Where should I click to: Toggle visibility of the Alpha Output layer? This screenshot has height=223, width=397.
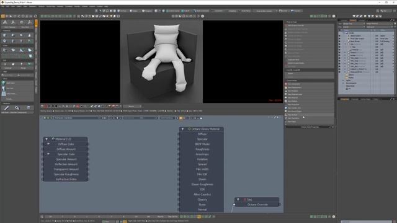[x=339, y=36]
